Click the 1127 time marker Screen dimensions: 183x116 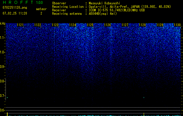[125, 25]
